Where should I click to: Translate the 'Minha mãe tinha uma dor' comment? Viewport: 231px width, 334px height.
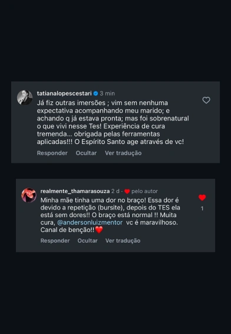click(x=123, y=241)
